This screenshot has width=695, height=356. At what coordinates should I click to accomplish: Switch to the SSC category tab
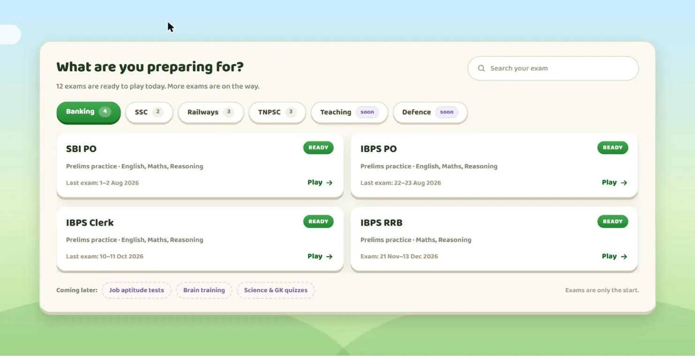coord(149,112)
